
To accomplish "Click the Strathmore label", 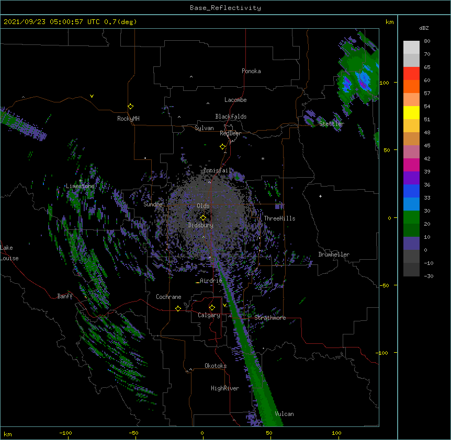I will (x=270, y=318).
